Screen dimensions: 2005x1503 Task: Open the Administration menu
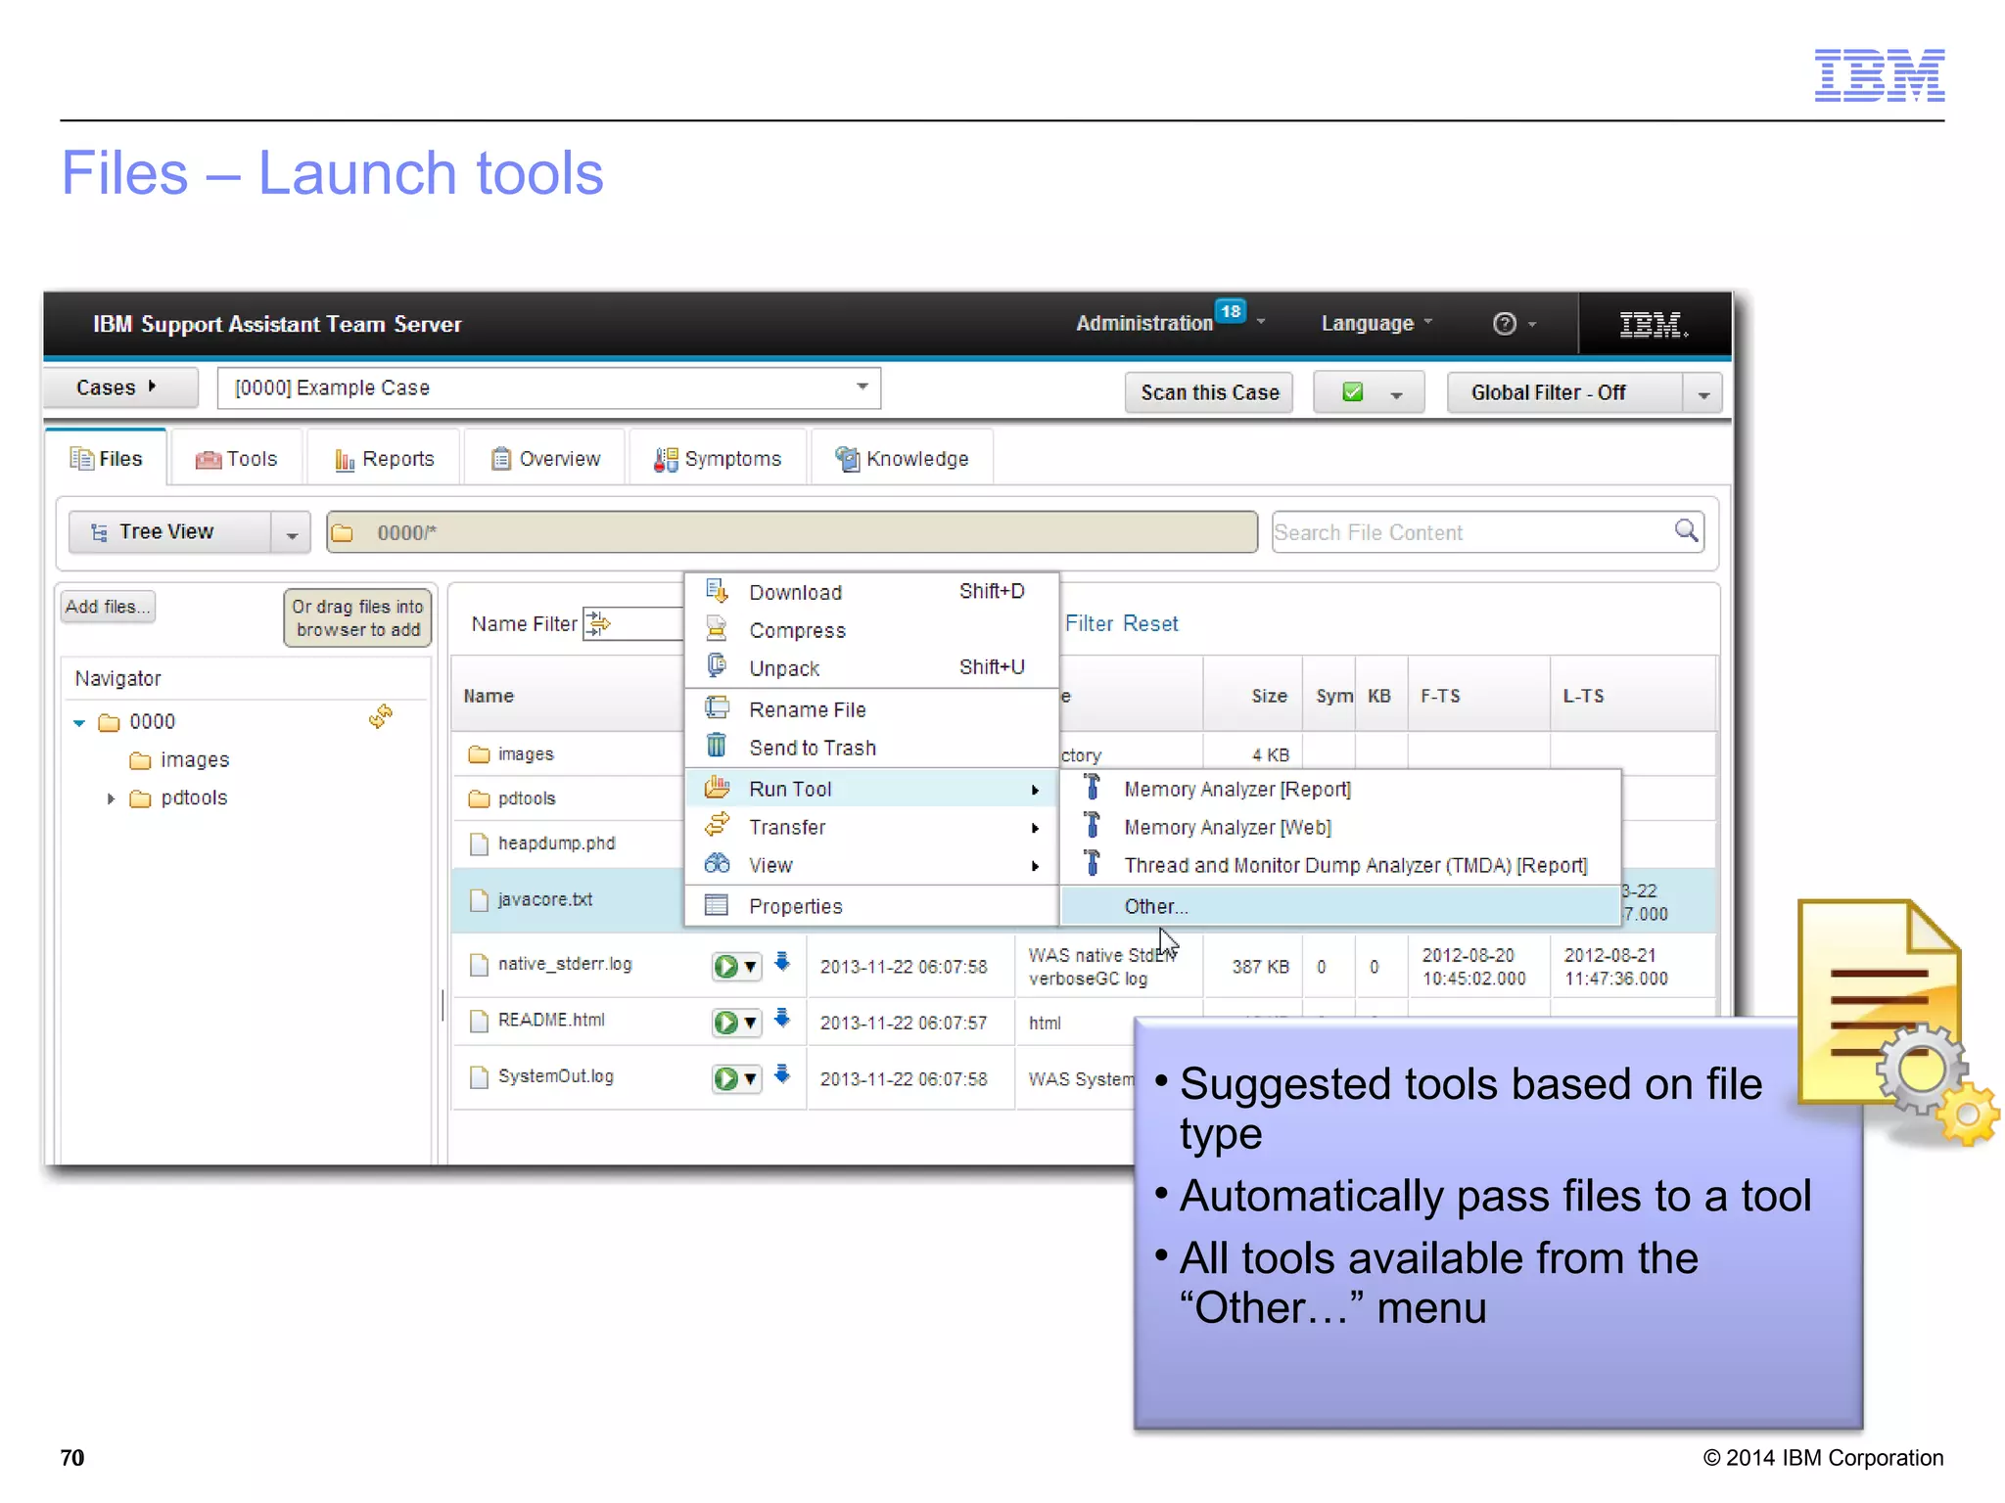click(x=1142, y=324)
